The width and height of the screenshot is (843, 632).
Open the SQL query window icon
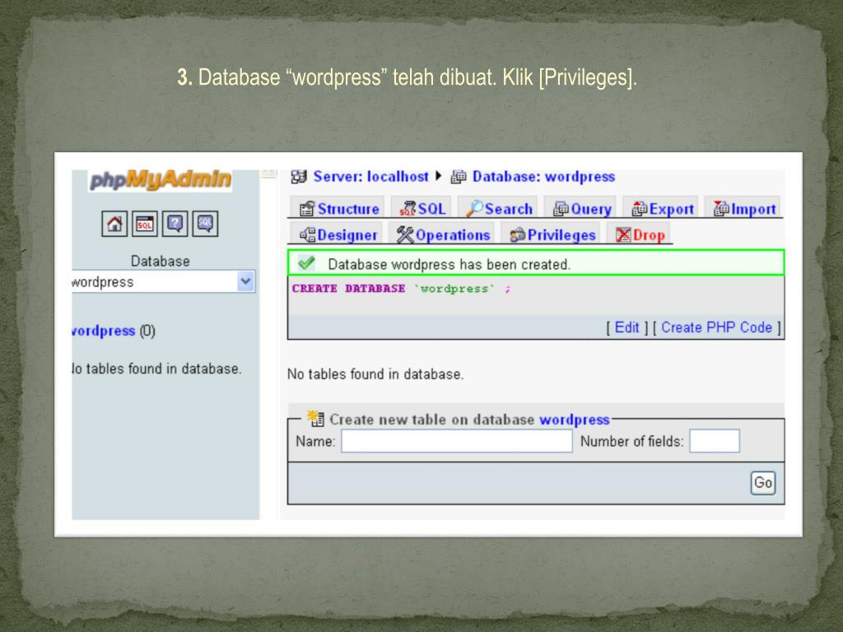(145, 224)
